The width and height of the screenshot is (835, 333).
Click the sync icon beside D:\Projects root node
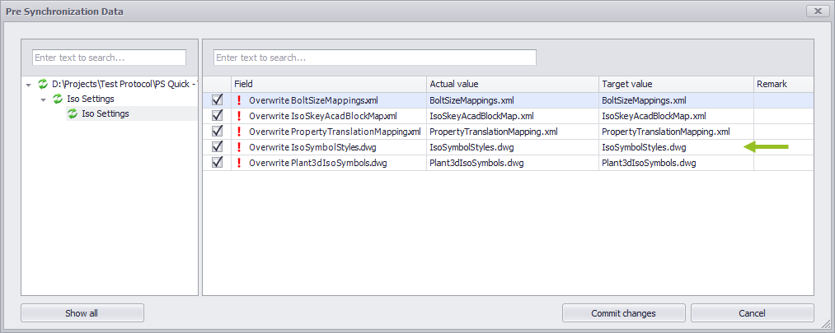coord(43,84)
